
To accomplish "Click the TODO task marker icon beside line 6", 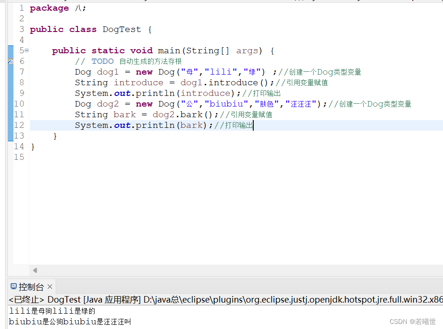I will 10,61.
